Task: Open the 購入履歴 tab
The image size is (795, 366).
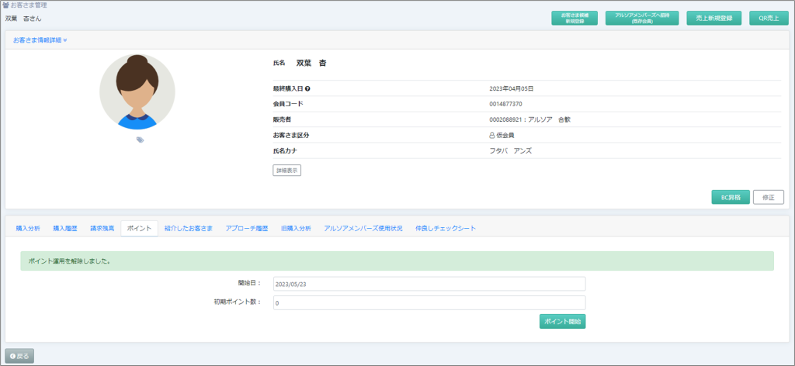Action: click(x=65, y=229)
